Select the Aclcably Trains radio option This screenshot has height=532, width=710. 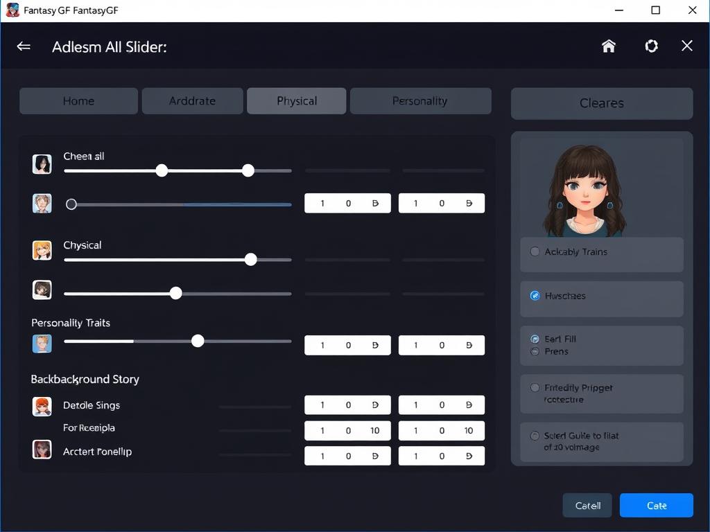click(x=535, y=251)
